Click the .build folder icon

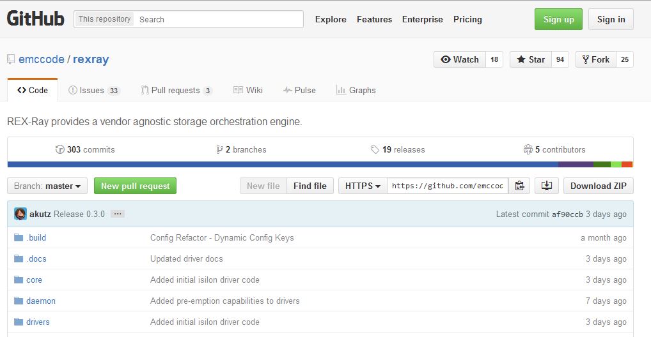pos(19,237)
